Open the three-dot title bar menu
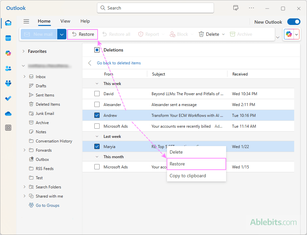307x235 pixels. point(251,8)
